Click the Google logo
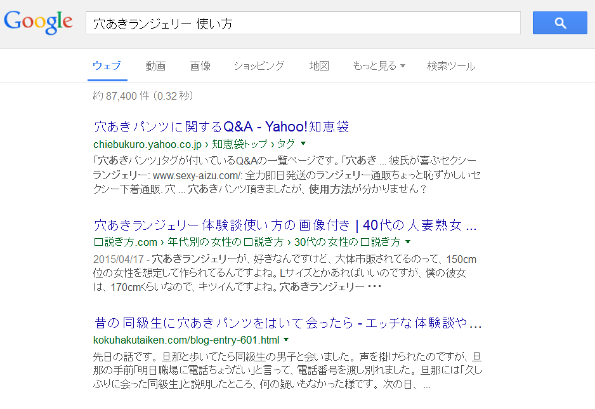This screenshot has width=595, height=409. [37, 21]
